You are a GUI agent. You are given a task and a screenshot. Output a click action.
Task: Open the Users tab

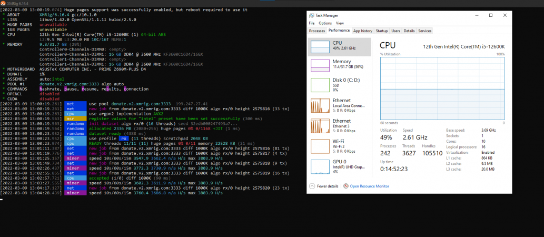pyautogui.click(x=396, y=31)
